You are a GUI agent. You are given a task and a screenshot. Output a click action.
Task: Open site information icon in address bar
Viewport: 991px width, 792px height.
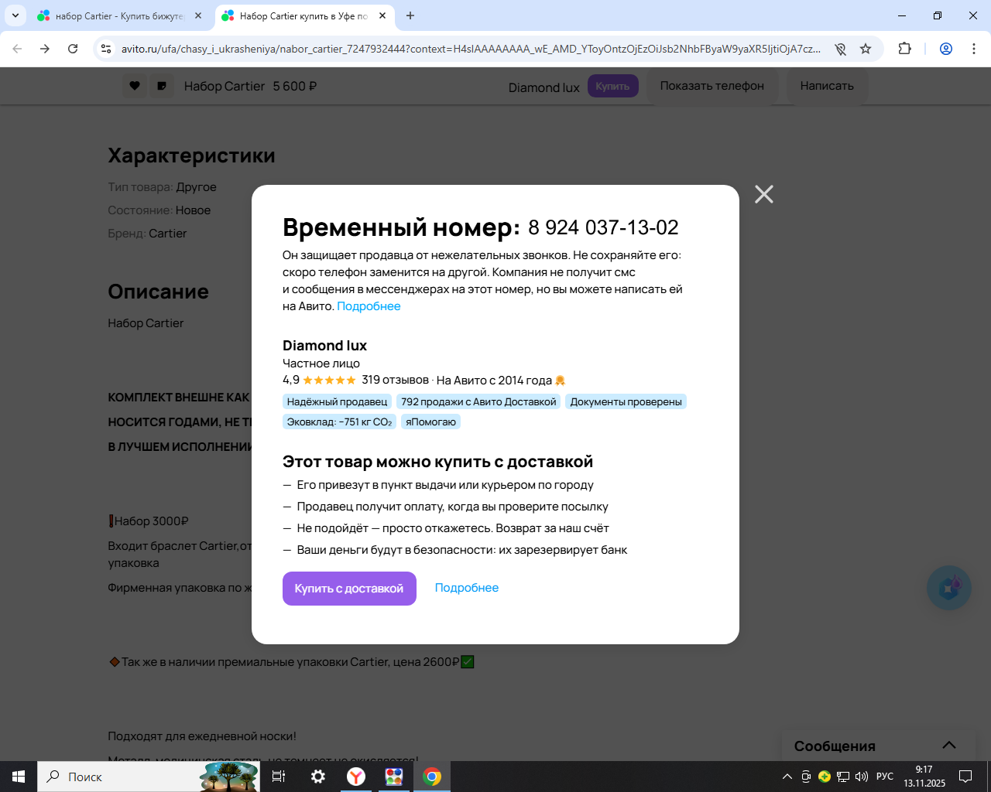pyautogui.click(x=106, y=49)
